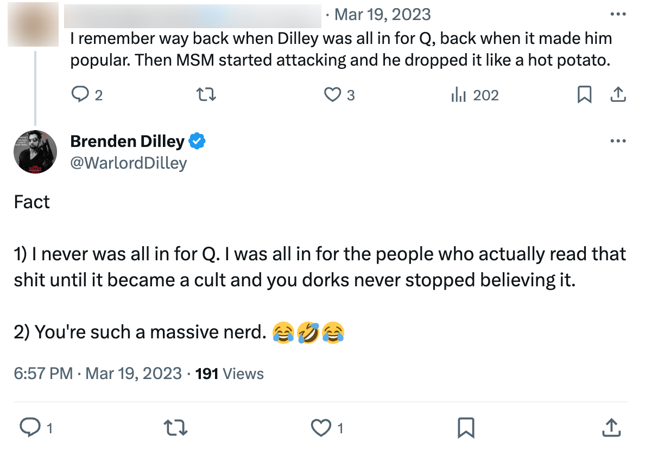The image size is (645, 449).
Task: Open Brenden Dilley's profile picture
Action: tap(34, 152)
